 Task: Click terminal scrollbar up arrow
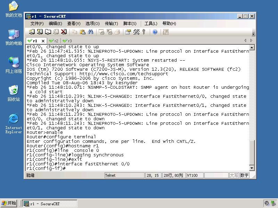[x=252, y=47]
